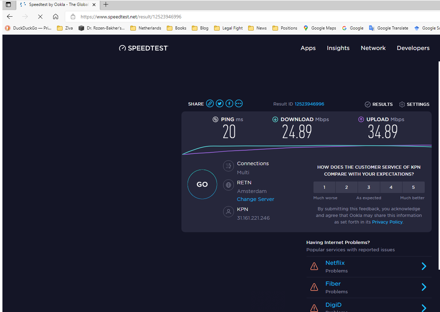
Task: Click the page vertical scrollbar
Action: pos(439,165)
